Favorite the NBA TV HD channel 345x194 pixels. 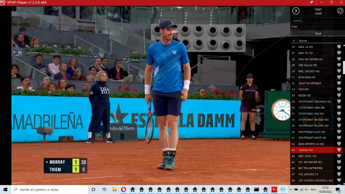point(339,53)
